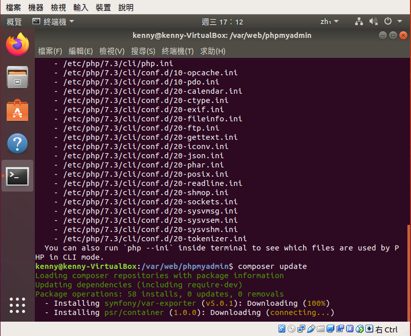This screenshot has width=411, height=336.
Task: Open the VirtualBox 檔案 menu
Action: [x=13, y=7]
